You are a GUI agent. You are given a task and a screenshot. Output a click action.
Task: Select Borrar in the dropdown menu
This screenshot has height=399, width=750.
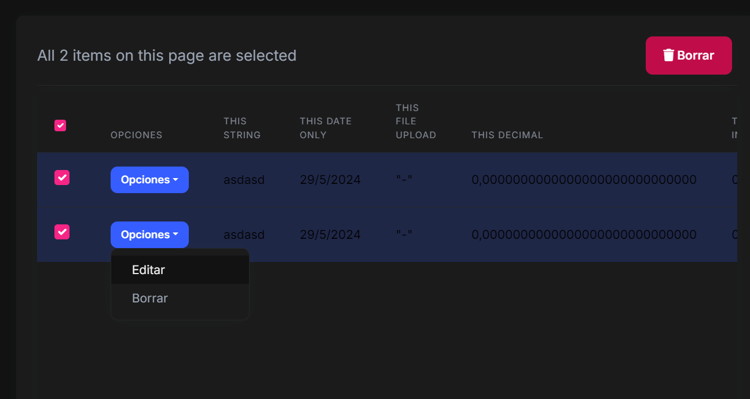click(x=150, y=298)
